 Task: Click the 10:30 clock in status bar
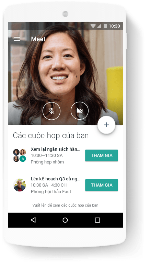(114, 26)
